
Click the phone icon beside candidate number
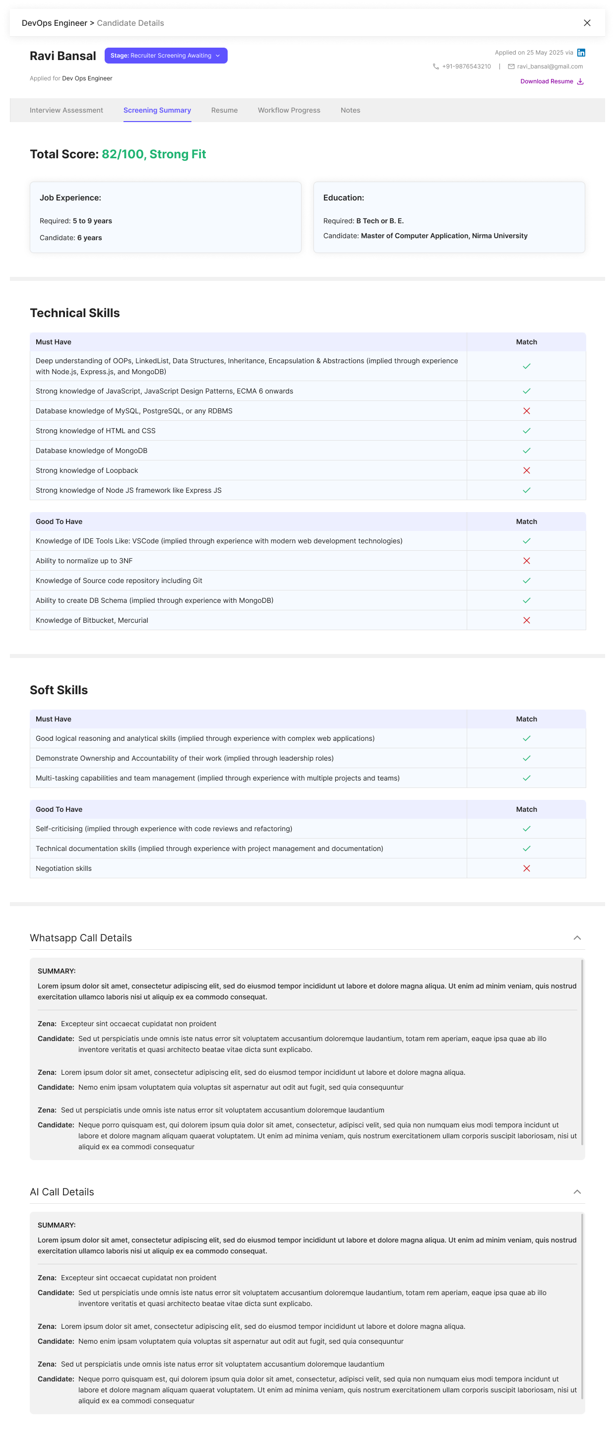(436, 66)
